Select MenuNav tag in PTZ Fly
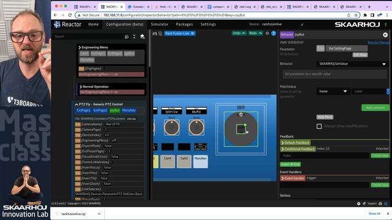This screenshot has width=392, height=220. pos(129,110)
